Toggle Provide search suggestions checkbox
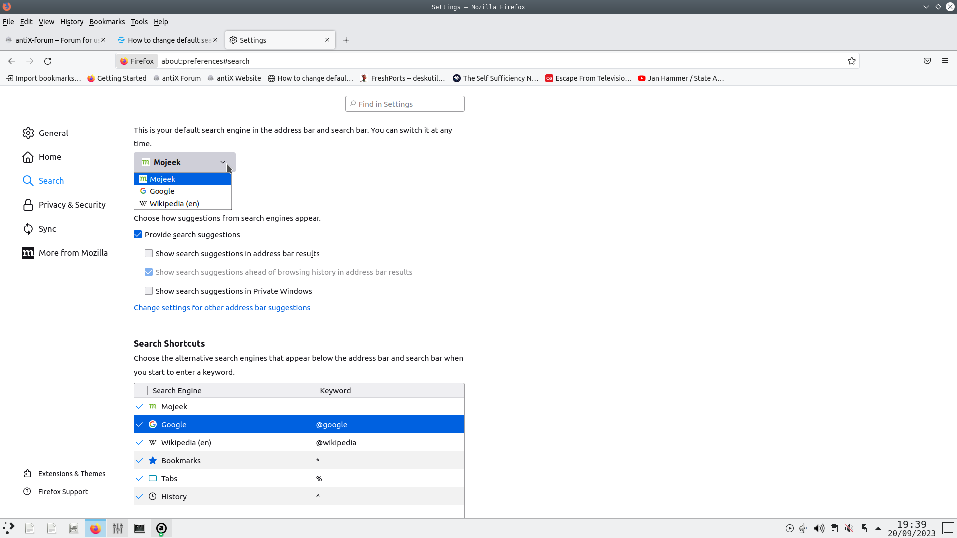This screenshot has height=538, width=957. point(138,234)
